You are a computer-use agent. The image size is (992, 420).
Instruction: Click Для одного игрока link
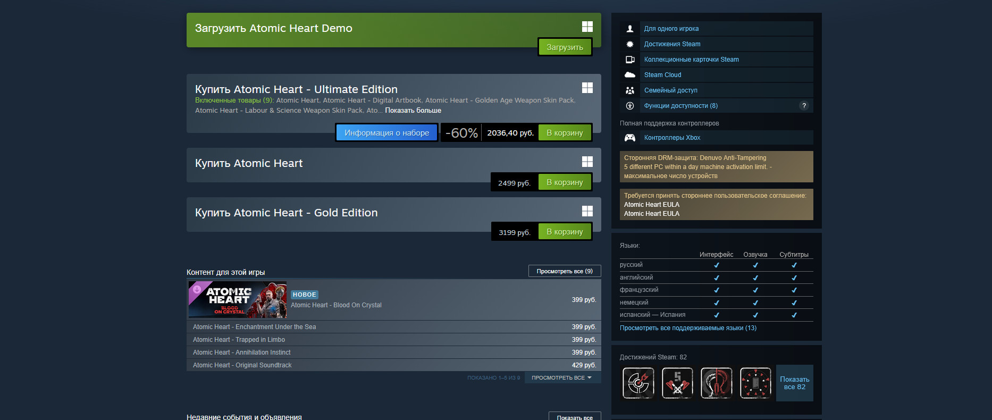[671, 29]
